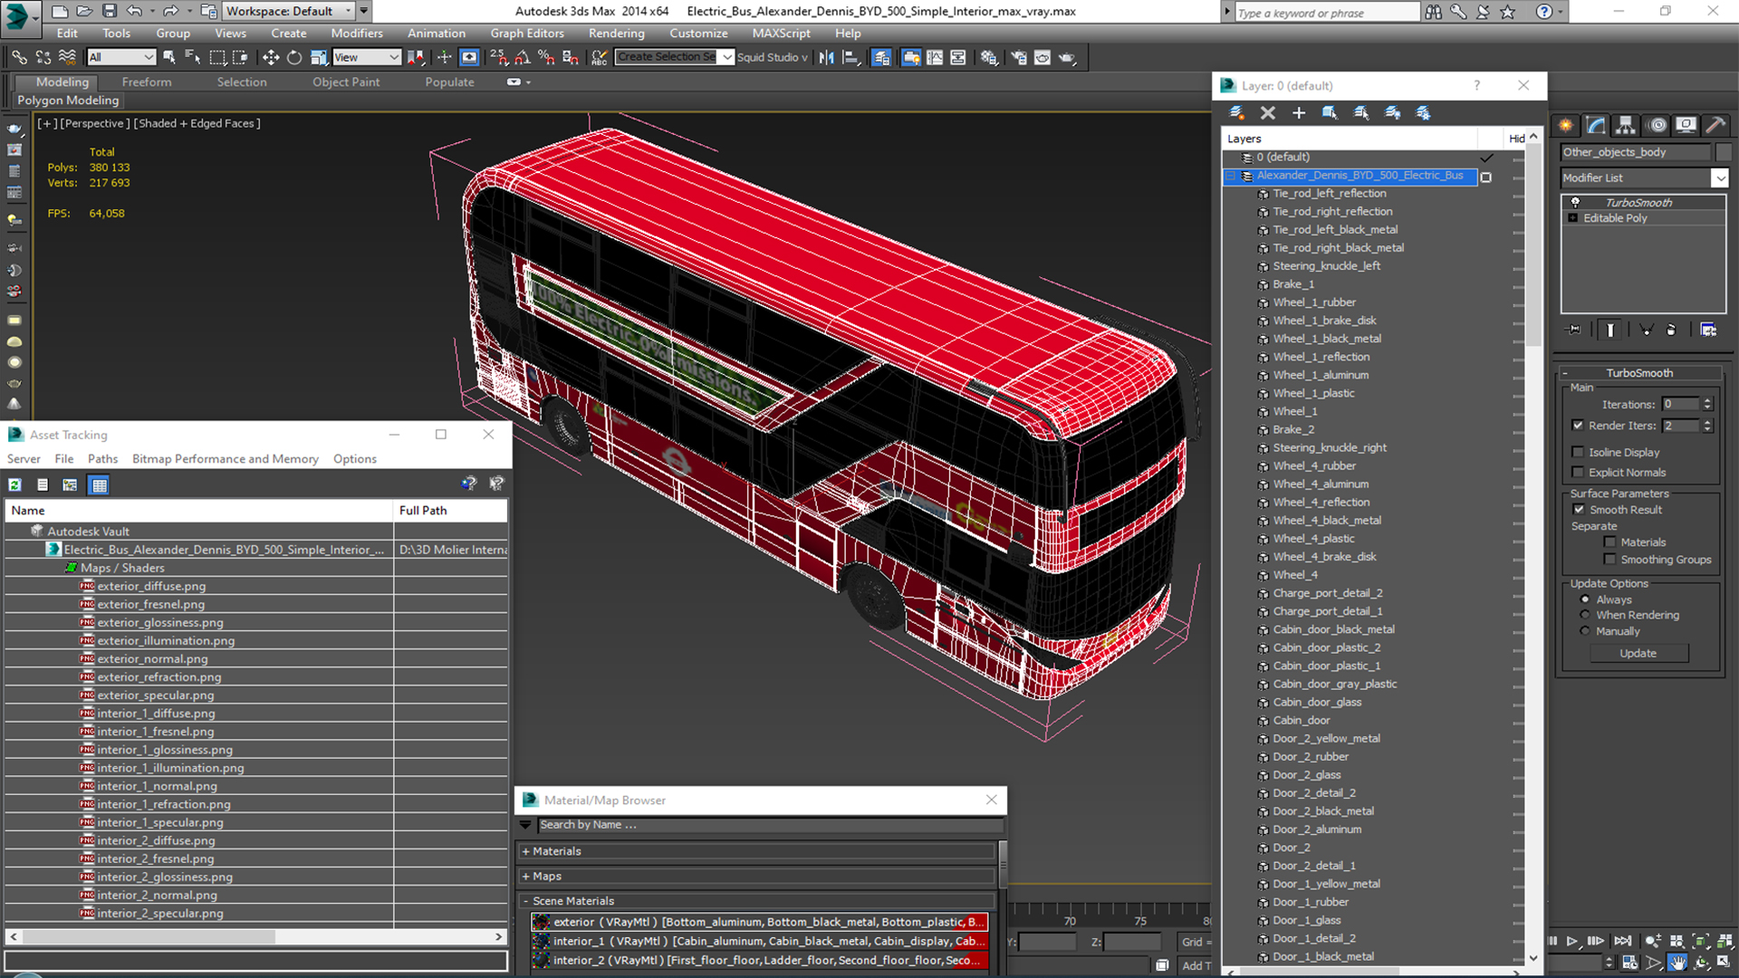The image size is (1739, 978).
Task: Toggle the Angle Snap tool
Action: tap(523, 57)
